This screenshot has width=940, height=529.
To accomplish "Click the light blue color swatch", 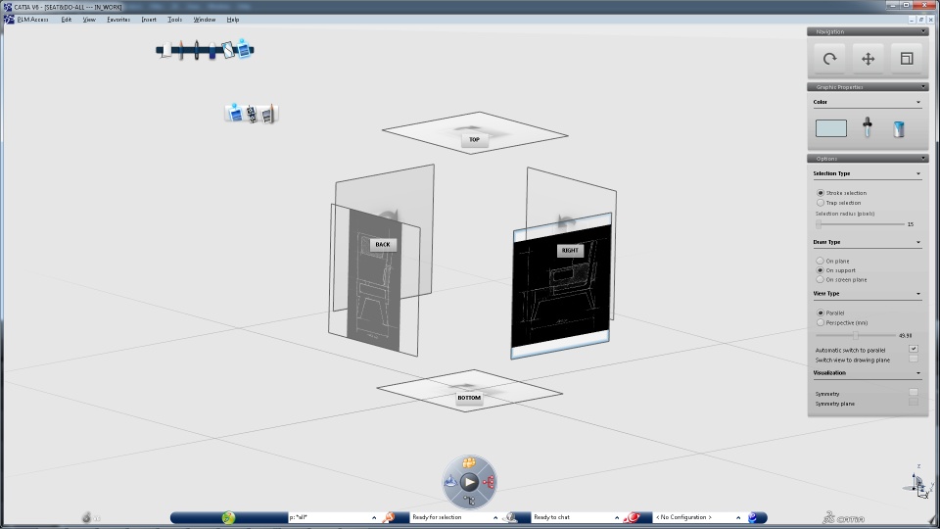I will (x=831, y=128).
